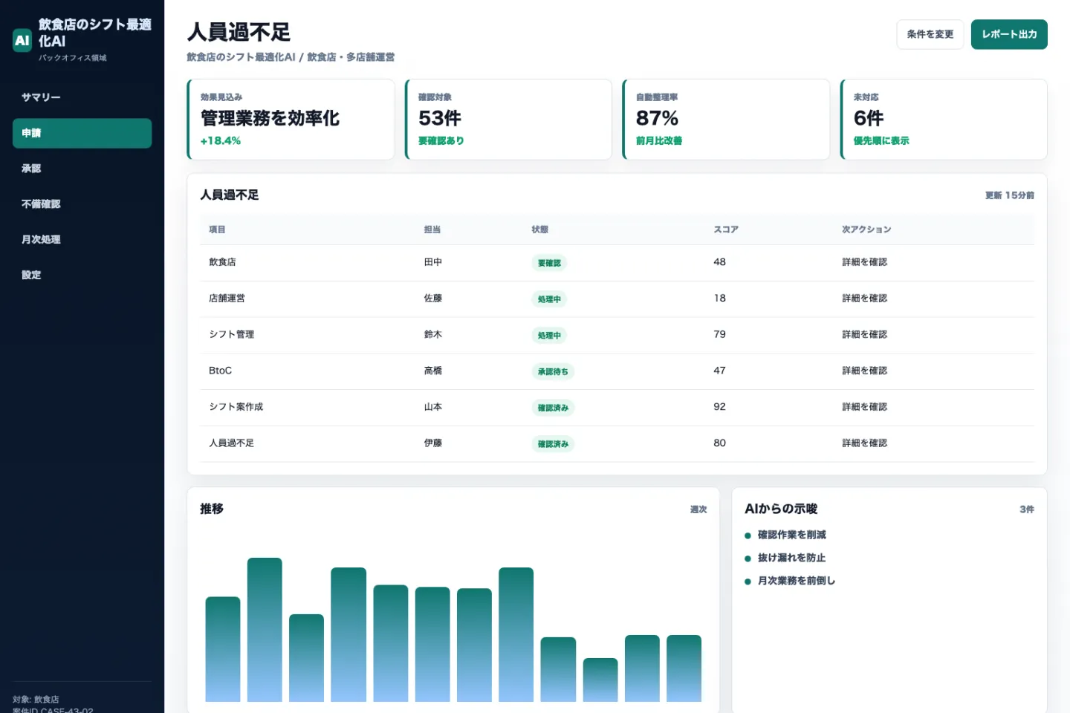Go to the 承認 section

[82, 169]
